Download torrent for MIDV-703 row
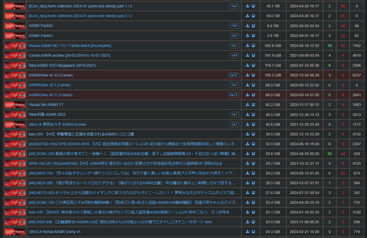This screenshot has width=367, height=238. [x=248, y=173]
